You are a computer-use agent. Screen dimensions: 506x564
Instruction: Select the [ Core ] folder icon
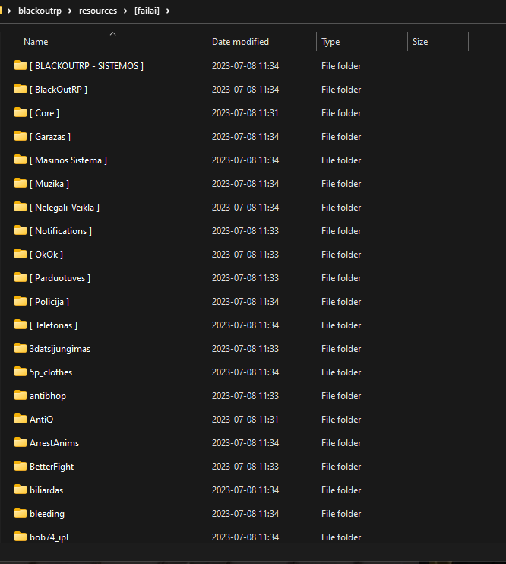pyautogui.click(x=21, y=112)
